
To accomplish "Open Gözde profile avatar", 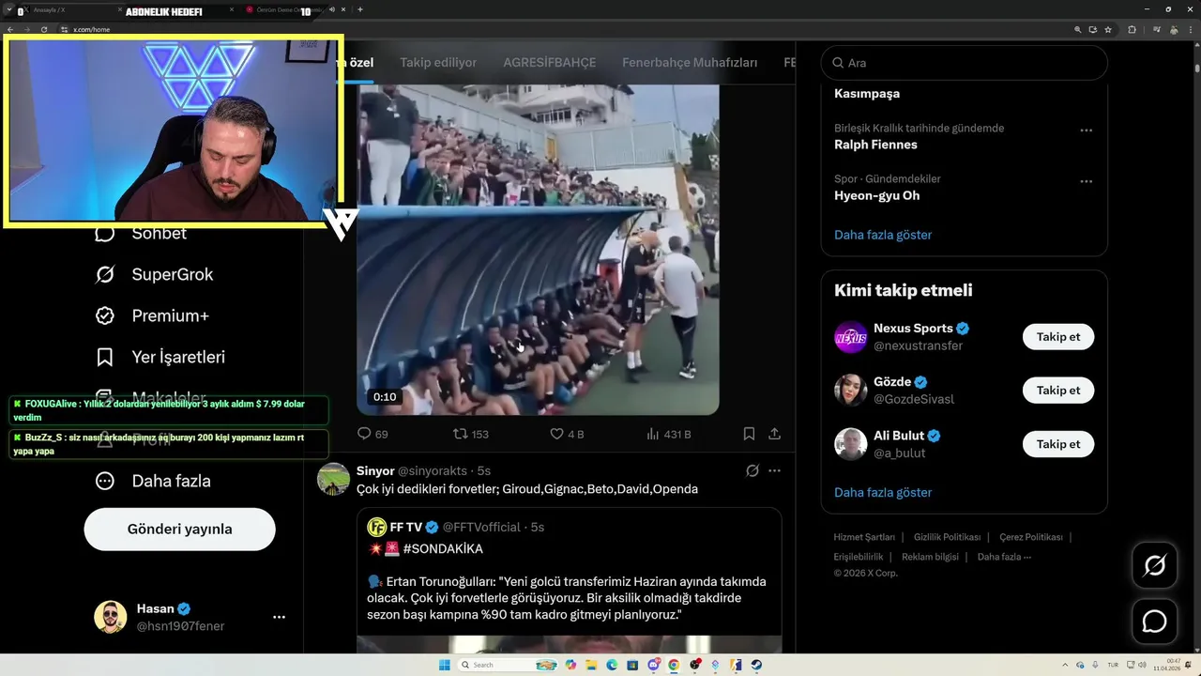I will click(x=851, y=390).
